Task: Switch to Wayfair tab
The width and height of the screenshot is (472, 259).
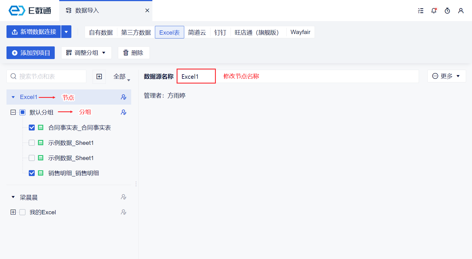Action: coord(300,32)
